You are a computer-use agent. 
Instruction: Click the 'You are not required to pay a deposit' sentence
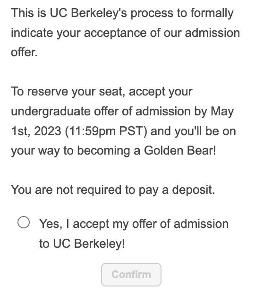(x=113, y=190)
